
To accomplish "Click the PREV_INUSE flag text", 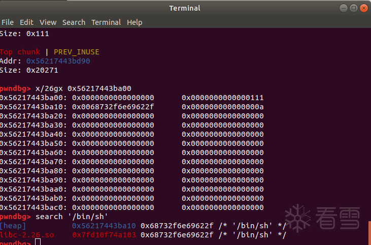I will coord(76,52).
